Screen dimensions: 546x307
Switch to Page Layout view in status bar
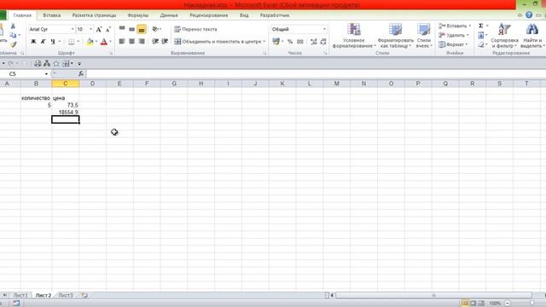click(473, 304)
